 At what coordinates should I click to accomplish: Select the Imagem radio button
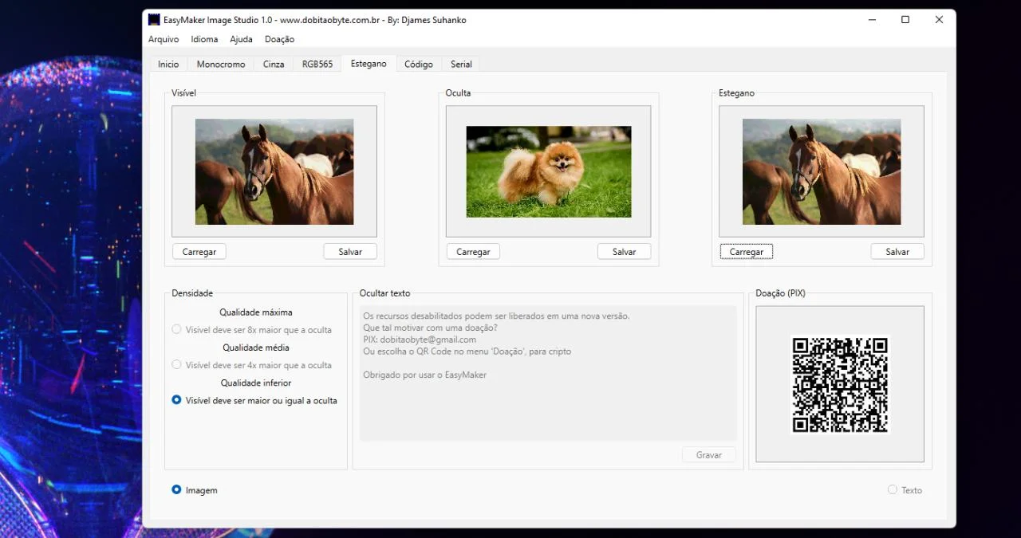click(195, 490)
